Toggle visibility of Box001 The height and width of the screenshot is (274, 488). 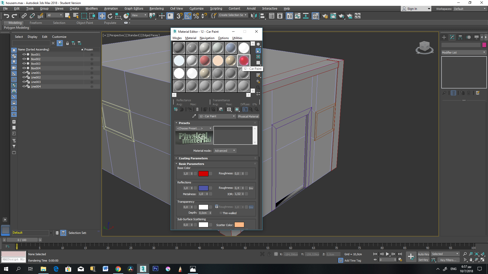24,55
